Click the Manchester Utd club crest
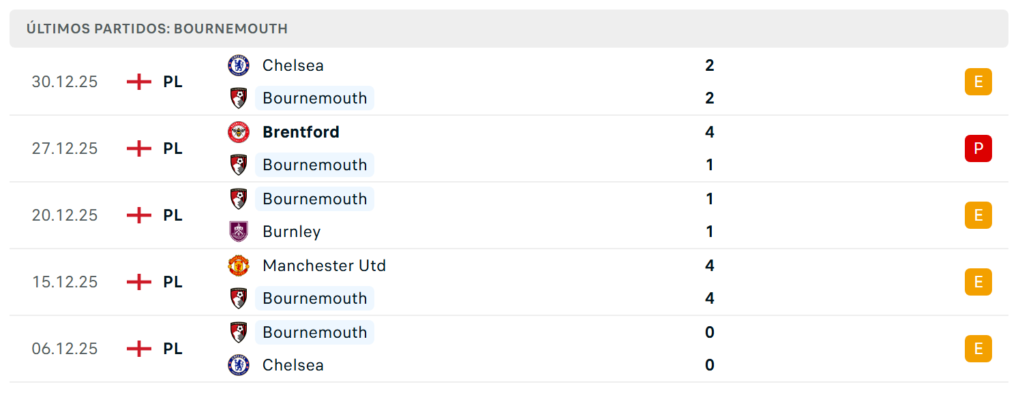Image resolution: width=1018 pixels, height=395 pixels. click(x=239, y=266)
